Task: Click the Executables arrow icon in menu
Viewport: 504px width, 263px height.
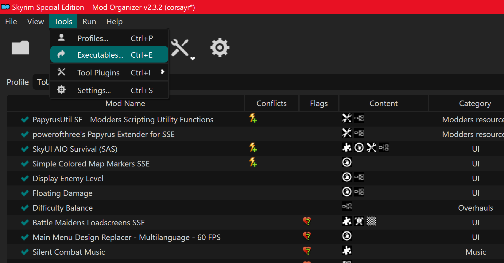Action: (61, 54)
